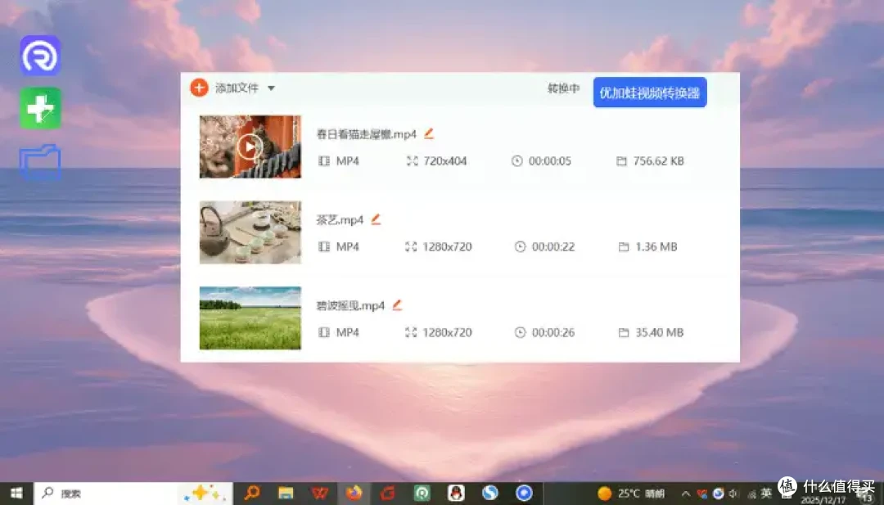The image size is (884, 505).
Task: Click the clock icon beside 00:00:26
Action: click(521, 332)
